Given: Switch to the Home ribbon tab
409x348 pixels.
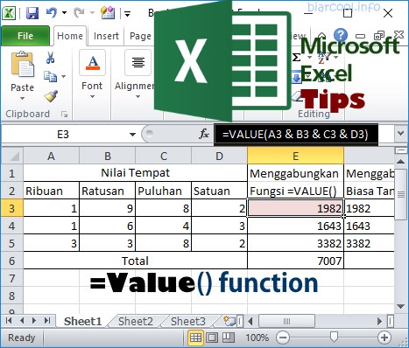Looking at the screenshot, I should (x=70, y=36).
